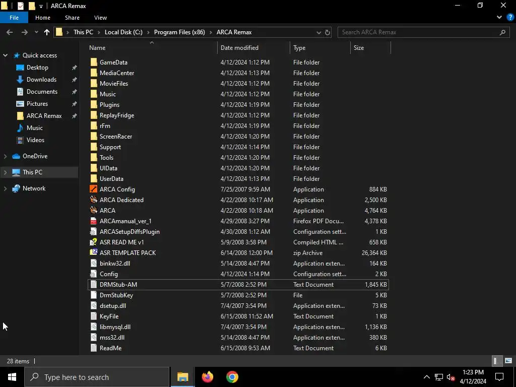Open the Windows Start menu
Screen dimensions: 516x387
(x=12, y=377)
